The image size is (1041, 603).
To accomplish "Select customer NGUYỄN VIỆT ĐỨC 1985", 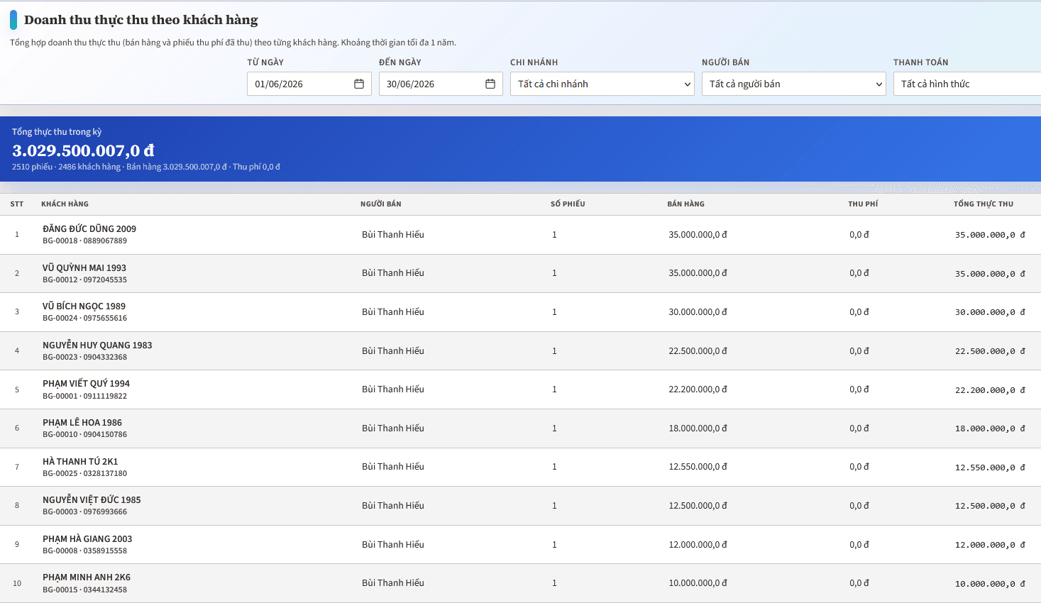I will click(x=92, y=499).
